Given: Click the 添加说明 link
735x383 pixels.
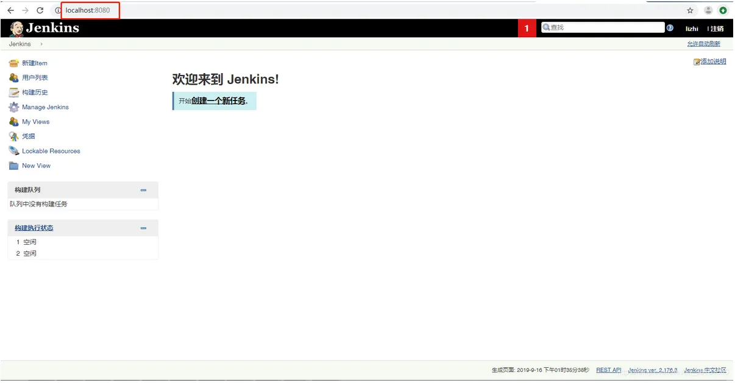Looking at the screenshot, I should [x=713, y=61].
